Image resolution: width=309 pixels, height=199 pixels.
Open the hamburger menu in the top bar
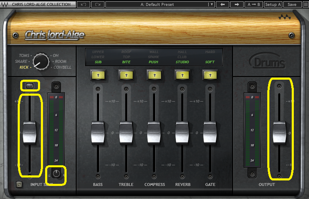pyautogui.click(x=305, y=4)
